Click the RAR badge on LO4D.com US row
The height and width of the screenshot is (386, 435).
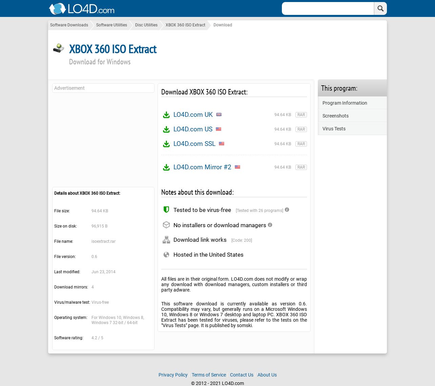point(301,129)
